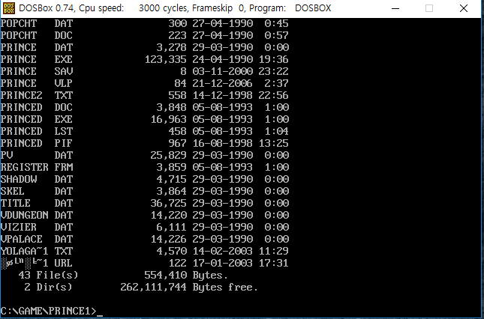Click the YOLAGA~1 TXT file name
The height and width of the screenshot is (319, 484).
coord(37,252)
